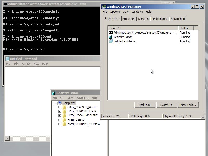Switch to the Processes tab
This screenshot has height=156, width=208.
coord(129,18)
